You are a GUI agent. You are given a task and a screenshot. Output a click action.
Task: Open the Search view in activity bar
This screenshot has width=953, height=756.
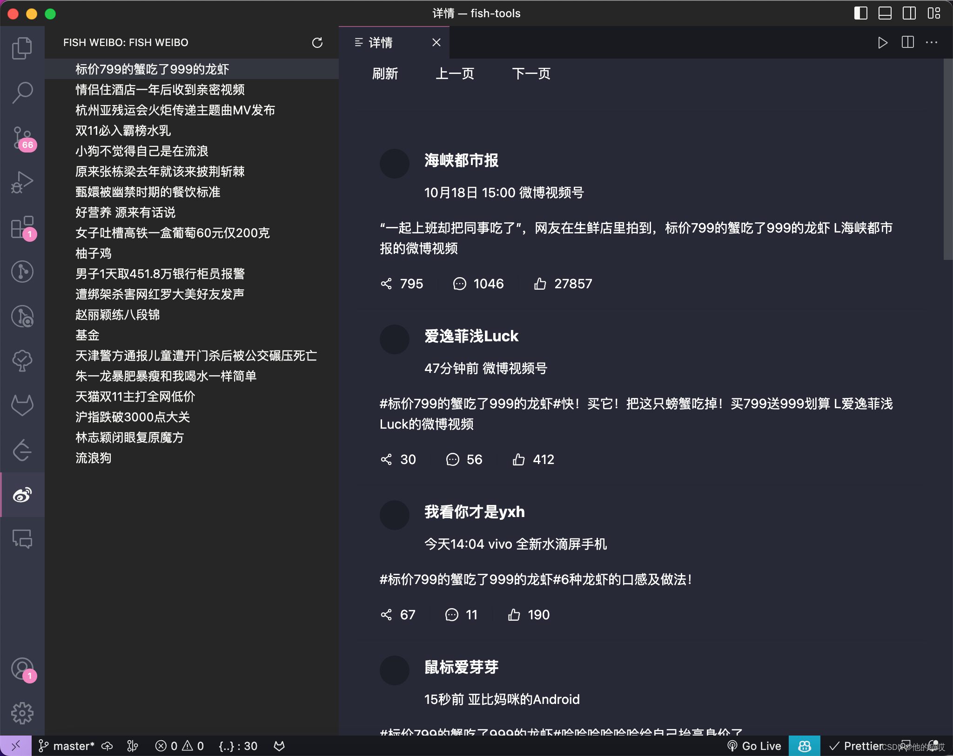click(22, 93)
